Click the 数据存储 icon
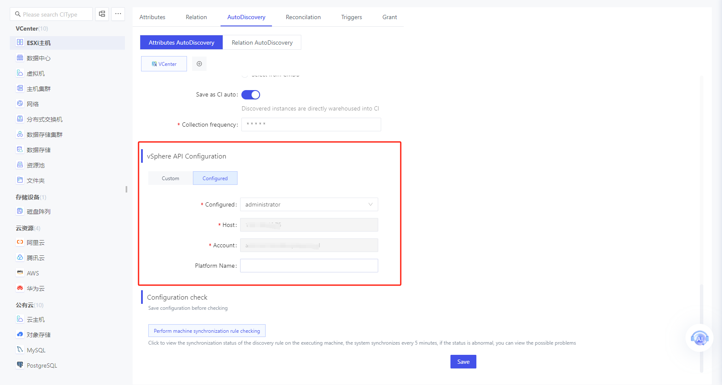 coord(20,150)
